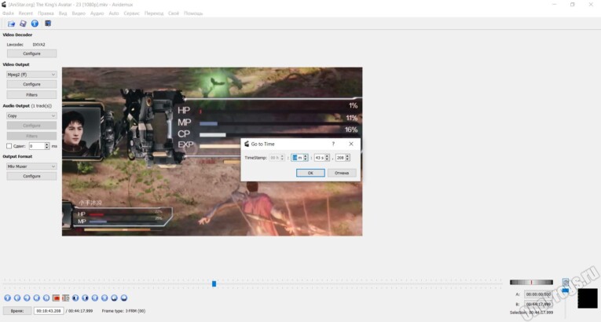Open the Свой menu
The height and width of the screenshot is (322, 601).
coord(174,13)
